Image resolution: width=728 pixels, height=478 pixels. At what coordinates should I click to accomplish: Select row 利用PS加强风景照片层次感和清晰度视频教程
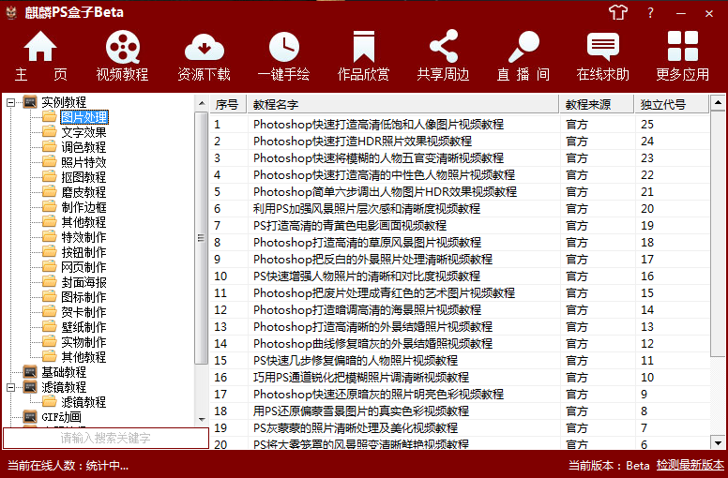tap(460, 209)
